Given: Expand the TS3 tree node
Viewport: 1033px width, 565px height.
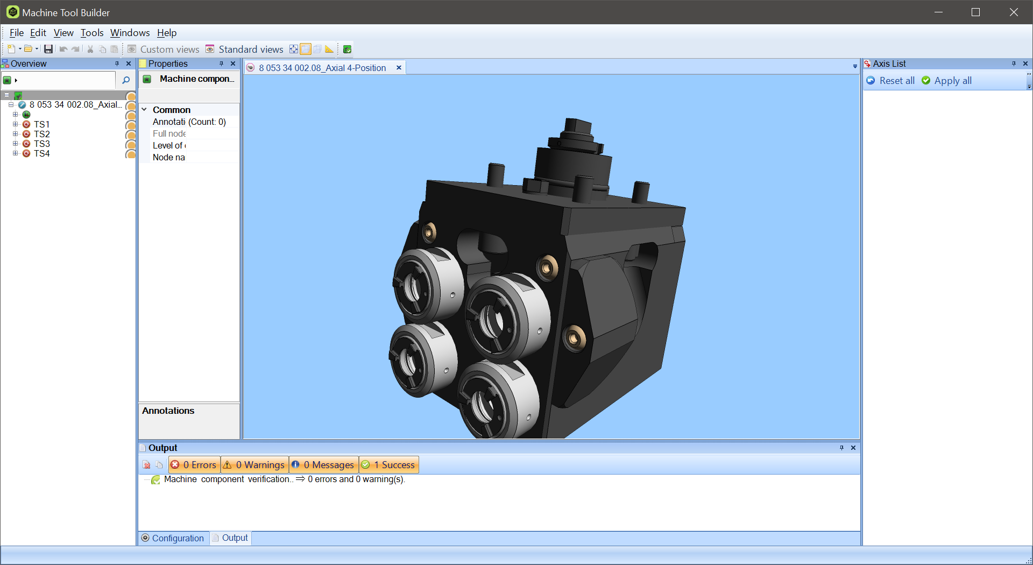Looking at the screenshot, I should click(15, 144).
